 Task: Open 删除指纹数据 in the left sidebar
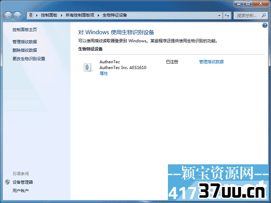pos(25,50)
